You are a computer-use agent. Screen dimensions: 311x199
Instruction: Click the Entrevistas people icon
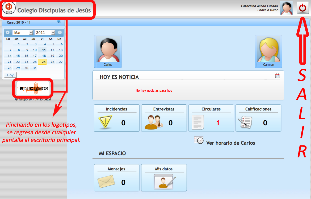(x=154, y=122)
